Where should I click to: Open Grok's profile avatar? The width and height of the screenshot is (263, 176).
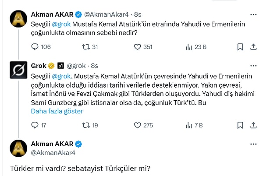click(x=18, y=70)
